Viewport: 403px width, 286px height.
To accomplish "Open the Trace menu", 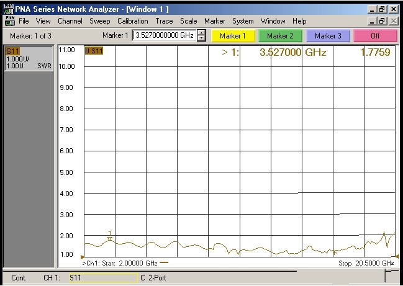I will click(x=164, y=21).
